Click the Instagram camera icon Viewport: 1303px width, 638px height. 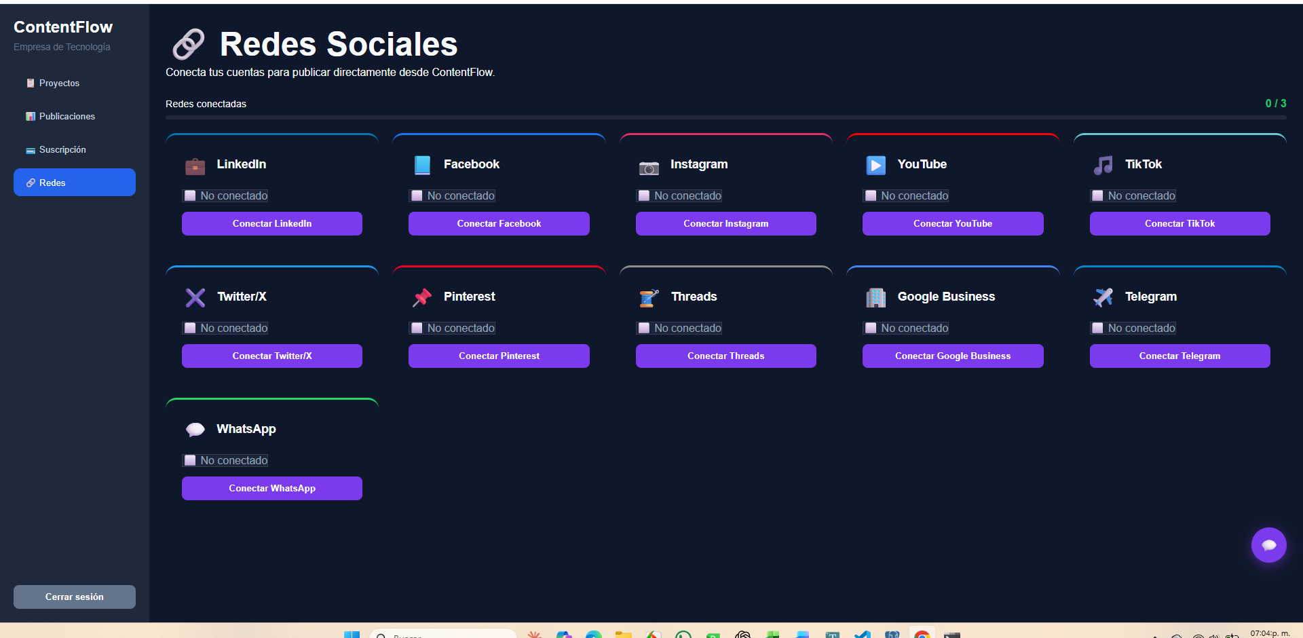click(649, 167)
